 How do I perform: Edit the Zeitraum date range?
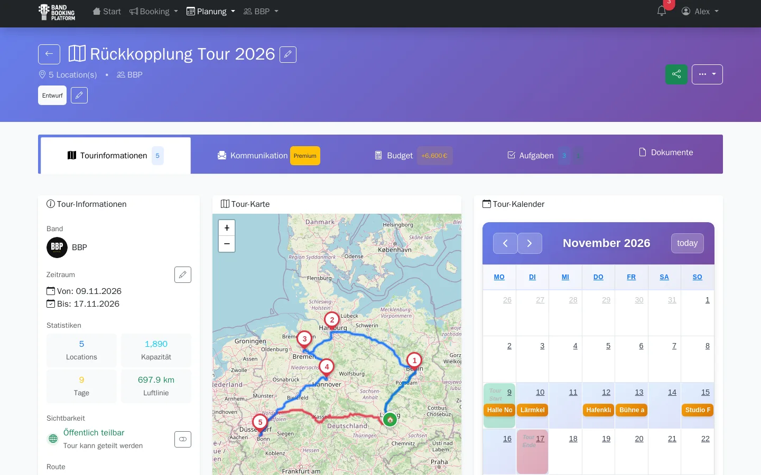click(x=183, y=275)
